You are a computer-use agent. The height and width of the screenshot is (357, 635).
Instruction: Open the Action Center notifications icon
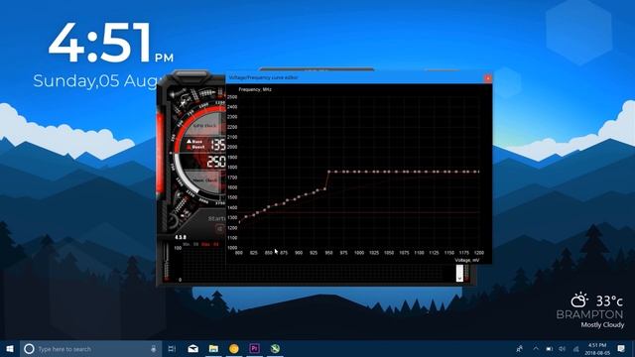click(621, 348)
